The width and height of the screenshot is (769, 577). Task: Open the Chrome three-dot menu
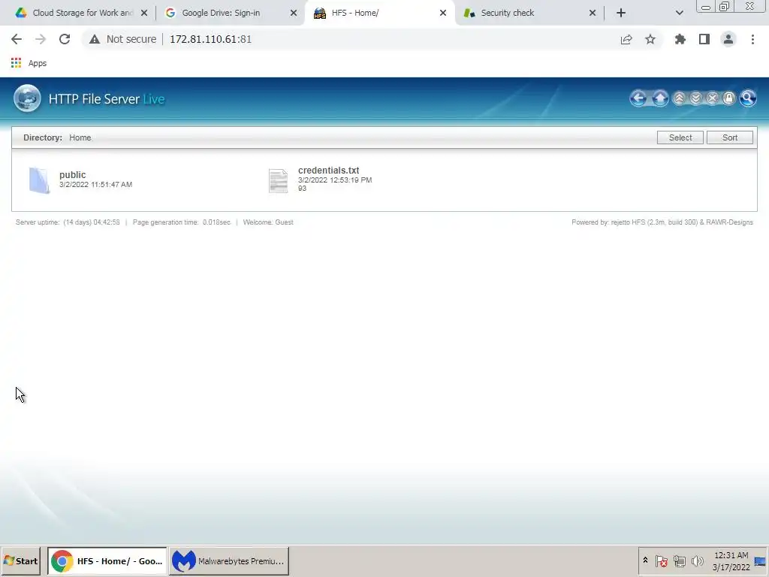[x=752, y=39]
